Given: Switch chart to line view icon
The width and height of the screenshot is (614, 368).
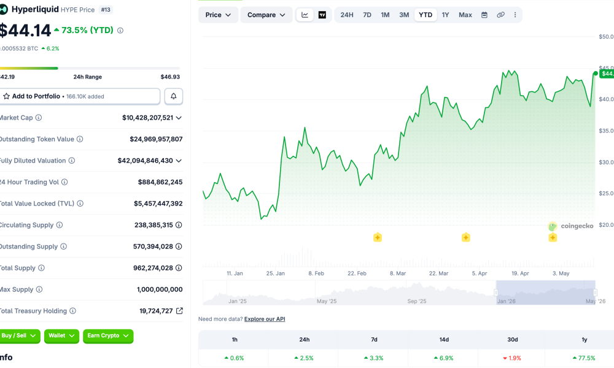Looking at the screenshot, I should pos(305,15).
